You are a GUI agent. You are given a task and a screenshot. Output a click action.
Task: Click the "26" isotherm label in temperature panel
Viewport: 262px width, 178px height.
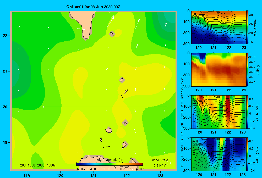click(222, 22)
